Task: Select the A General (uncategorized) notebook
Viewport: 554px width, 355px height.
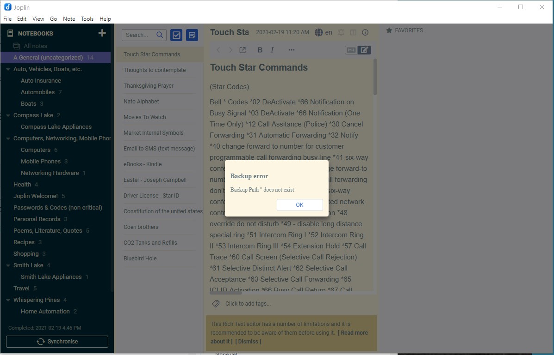Action: click(x=56, y=57)
